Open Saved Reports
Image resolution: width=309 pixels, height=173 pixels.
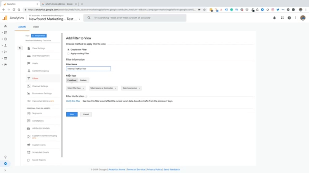point(39,160)
